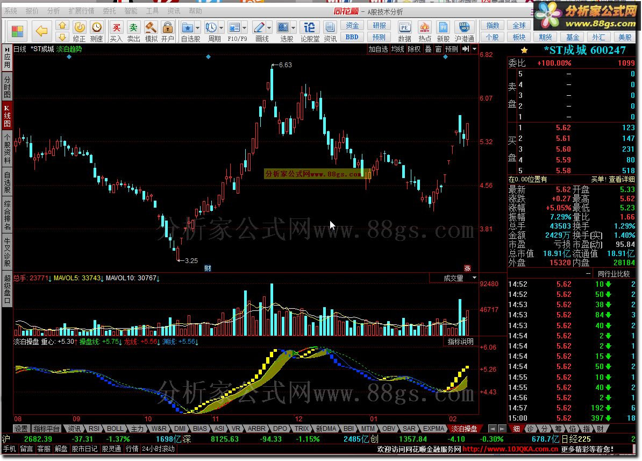The height and width of the screenshot is (461, 642).
Task: Click the 财 marker on chart
Action: (x=208, y=268)
